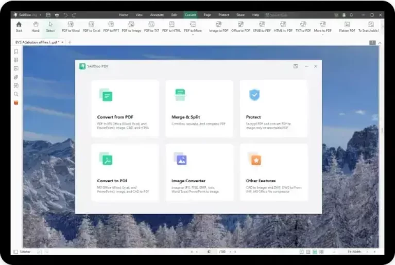Open the comments panel in sidebar
Screen dimensions: 395x265
16,68
